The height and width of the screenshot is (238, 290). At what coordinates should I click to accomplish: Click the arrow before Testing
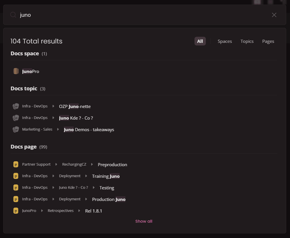93,187
